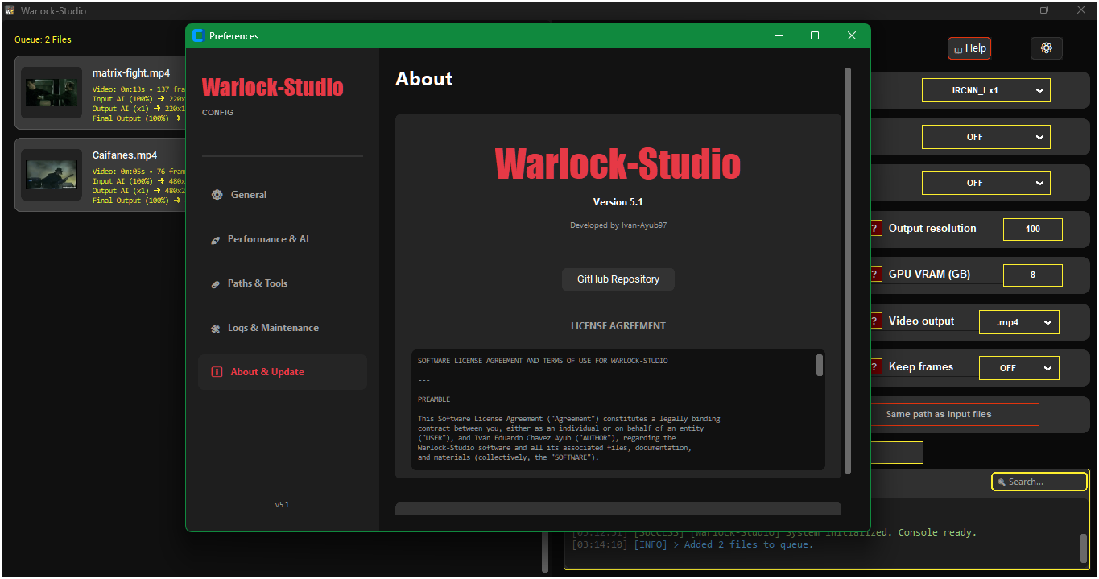Select the matrix-fight.mp4 video thumbnail

click(x=52, y=93)
